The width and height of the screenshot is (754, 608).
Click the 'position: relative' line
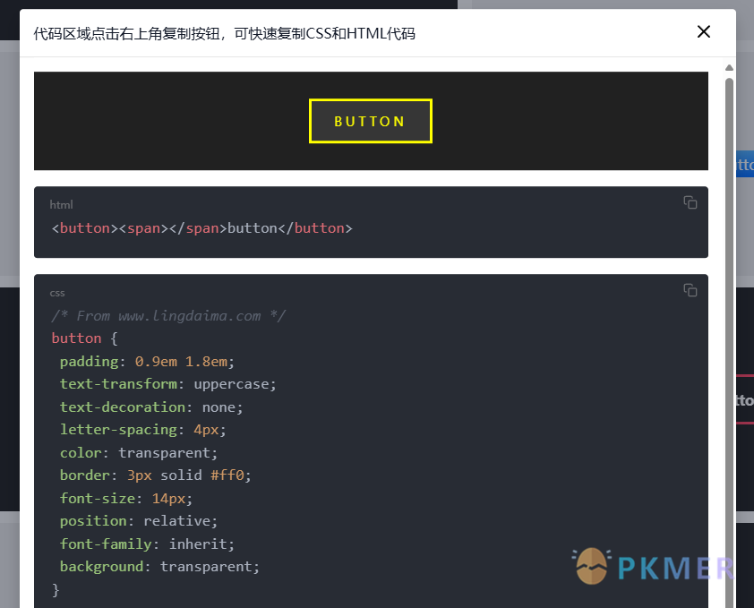click(x=139, y=521)
